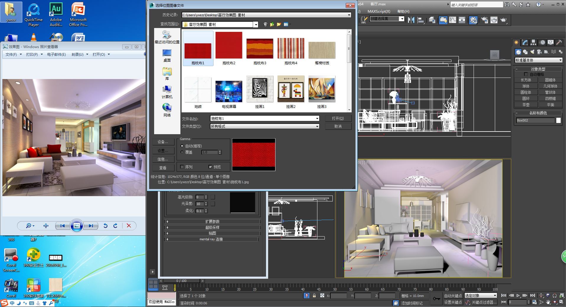Select the 覆盖 Gamma radio button
This screenshot has height=307, width=566.
click(x=182, y=152)
